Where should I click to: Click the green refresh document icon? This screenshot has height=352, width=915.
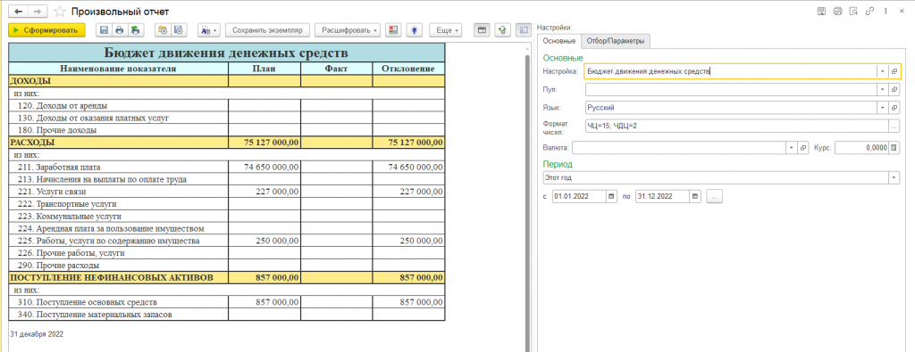(501, 29)
